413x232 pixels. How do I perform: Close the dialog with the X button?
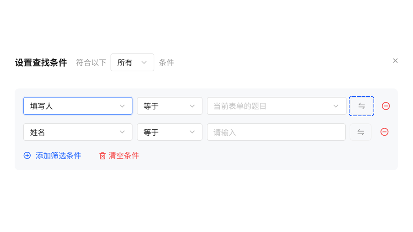[395, 61]
